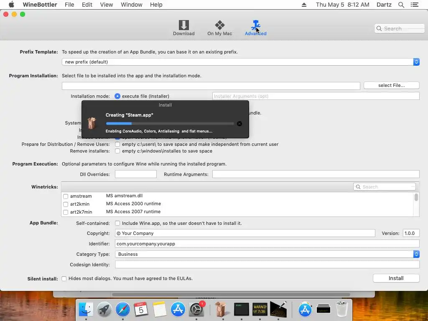Screen dimensions: 428x321
Task: Focus the toolbar Search field
Action: [x=400, y=28]
